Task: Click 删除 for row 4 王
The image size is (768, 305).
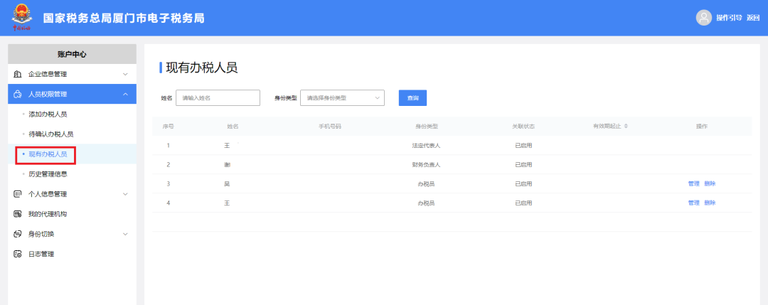Action: [710, 203]
